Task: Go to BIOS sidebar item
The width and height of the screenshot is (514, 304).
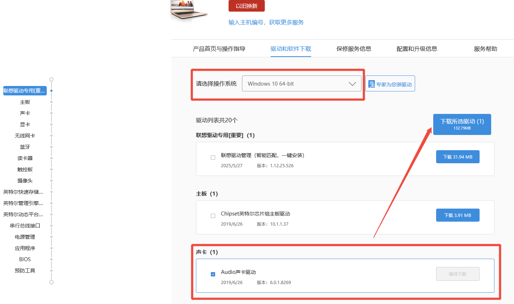Action: [x=25, y=259]
